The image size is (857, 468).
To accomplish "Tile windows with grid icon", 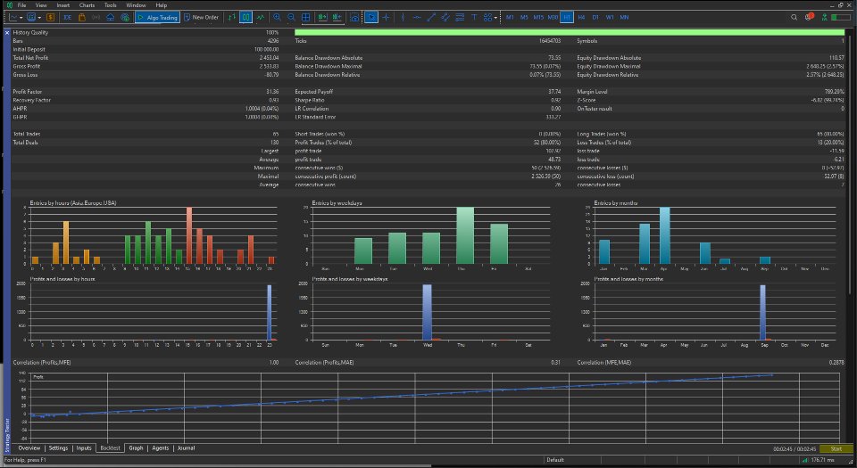I will pos(306,18).
